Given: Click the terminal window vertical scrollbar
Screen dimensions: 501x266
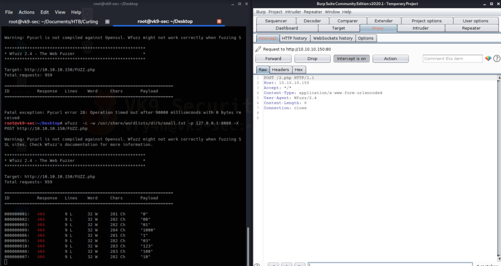Looking at the screenshot, I should pos(248,246).
